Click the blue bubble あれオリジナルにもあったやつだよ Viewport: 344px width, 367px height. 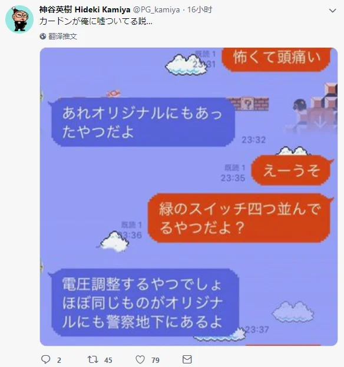(143, 122)
